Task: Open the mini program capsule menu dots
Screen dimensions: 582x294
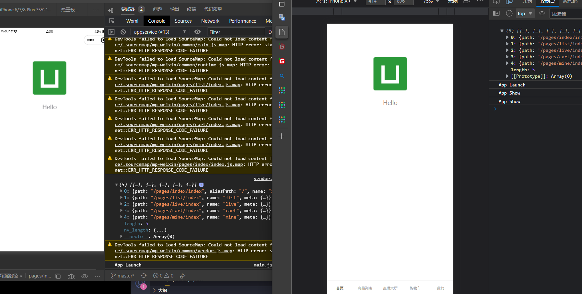Action: click(91, 40)
